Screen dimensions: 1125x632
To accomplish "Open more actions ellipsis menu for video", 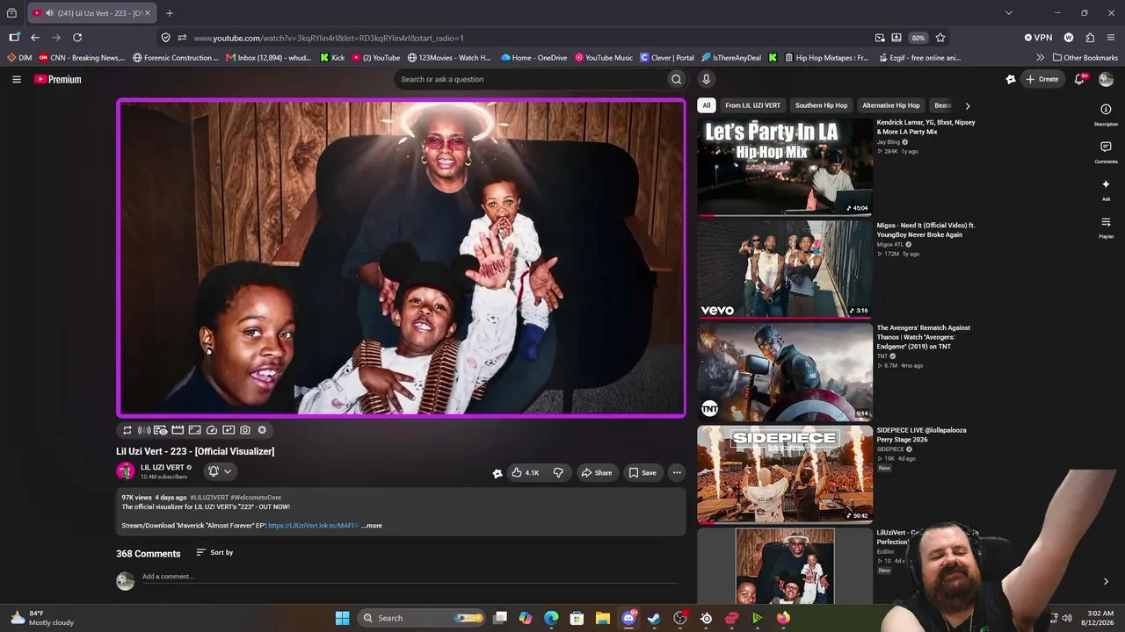I will [x=677, y=472].
